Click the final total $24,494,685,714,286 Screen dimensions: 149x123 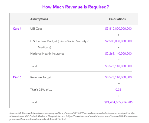click(118, 102)
